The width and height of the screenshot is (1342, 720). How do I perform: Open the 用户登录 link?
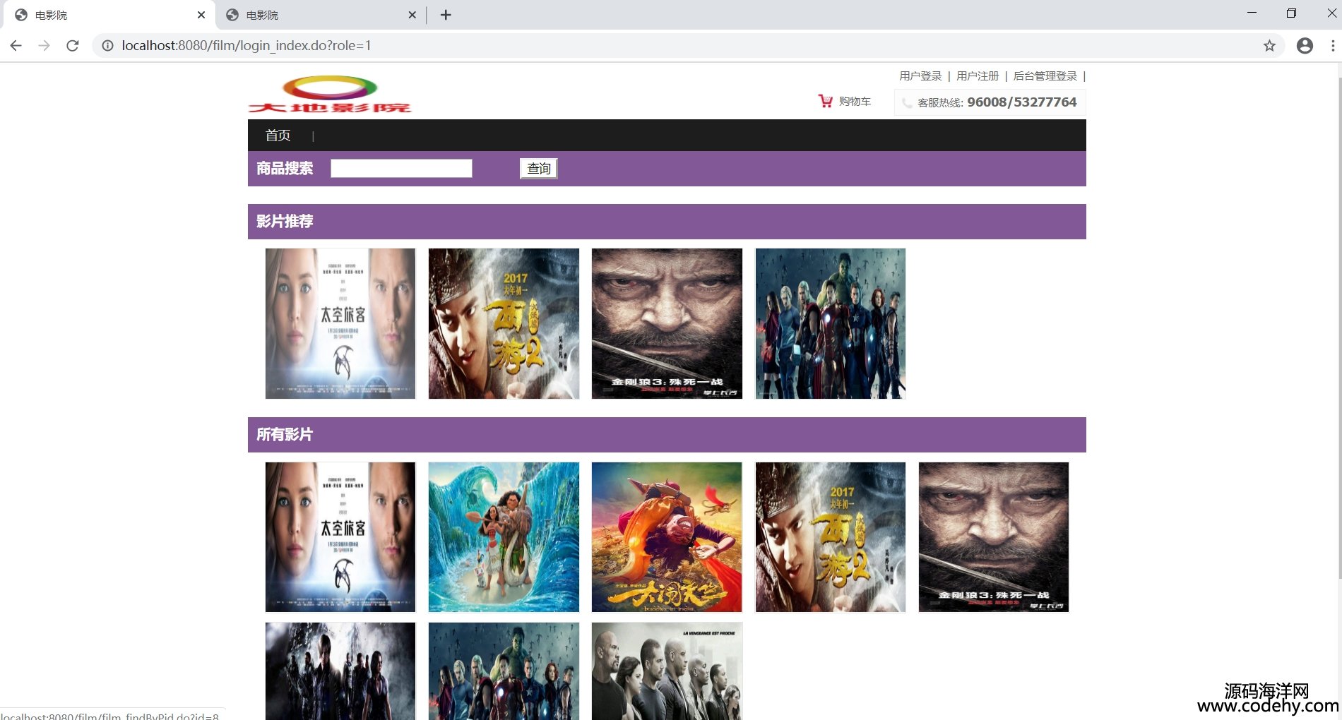pos(920,76)
